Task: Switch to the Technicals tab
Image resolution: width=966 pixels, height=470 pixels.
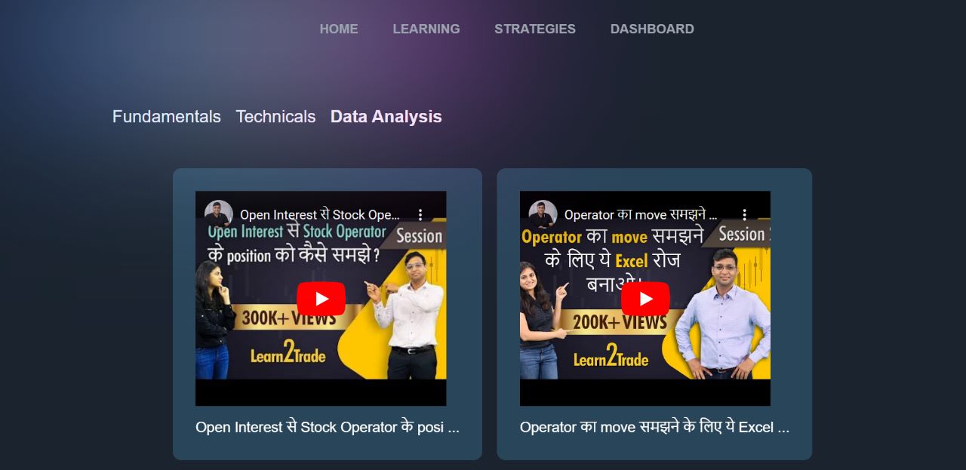Action: (x=275, y=116)
